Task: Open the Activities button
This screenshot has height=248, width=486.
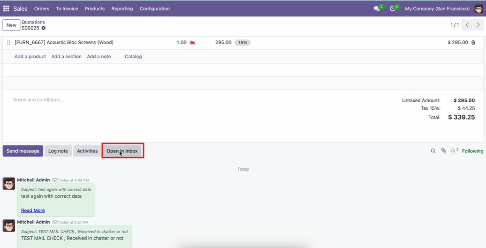Action: pos(87,151)
